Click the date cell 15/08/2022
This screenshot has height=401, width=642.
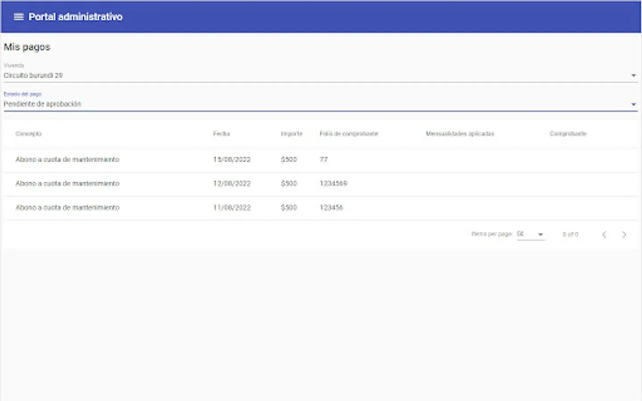click(x=232, y=160)
